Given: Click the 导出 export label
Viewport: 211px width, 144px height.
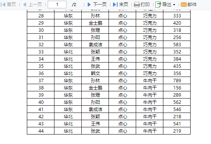Looking at the screenshot, I should point(167,5).
